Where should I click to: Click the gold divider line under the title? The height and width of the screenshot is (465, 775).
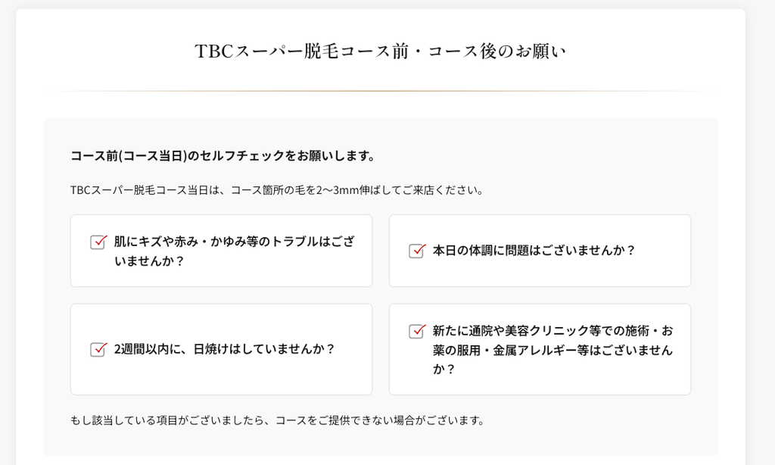(x=380, y=91)
